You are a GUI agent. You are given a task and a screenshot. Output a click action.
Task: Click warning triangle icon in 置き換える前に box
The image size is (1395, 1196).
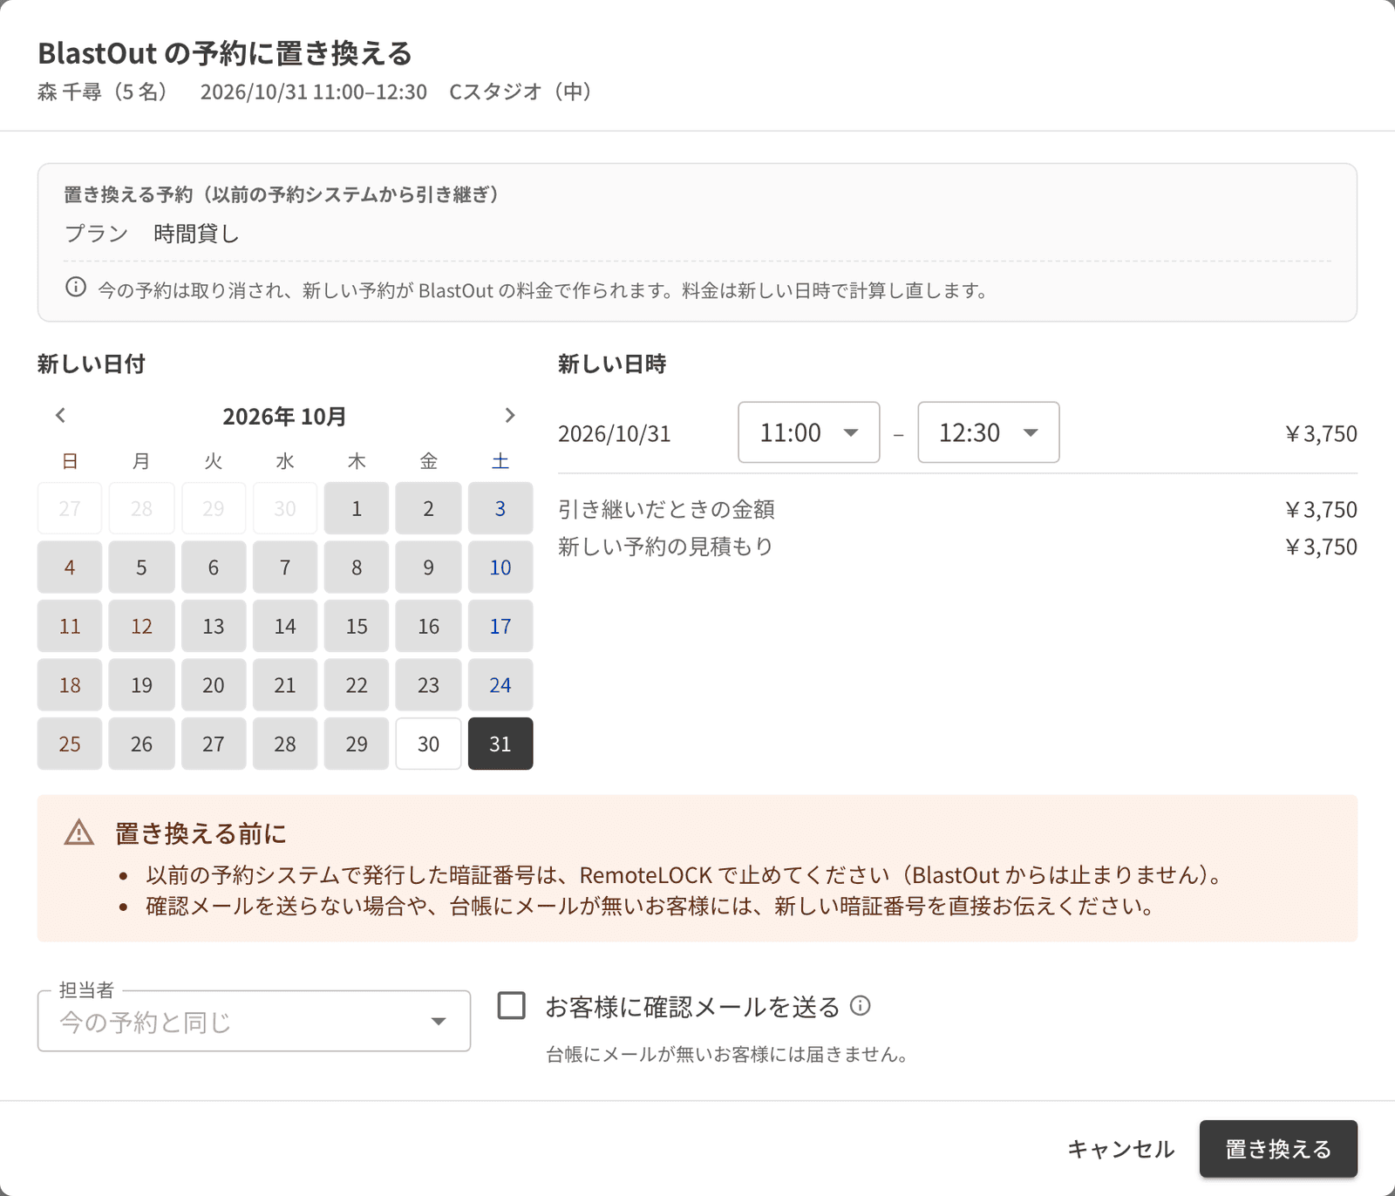[79, 832]
